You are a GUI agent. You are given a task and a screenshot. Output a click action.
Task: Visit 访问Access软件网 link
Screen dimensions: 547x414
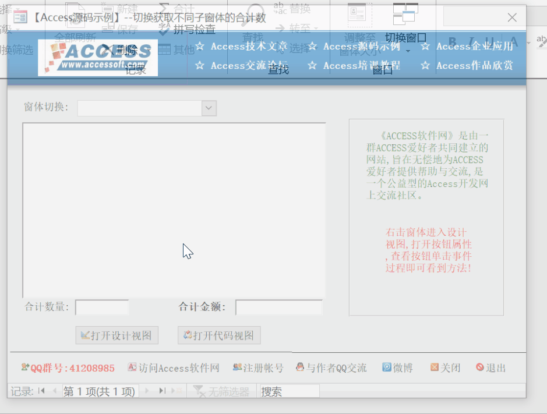tap(174, 368)
